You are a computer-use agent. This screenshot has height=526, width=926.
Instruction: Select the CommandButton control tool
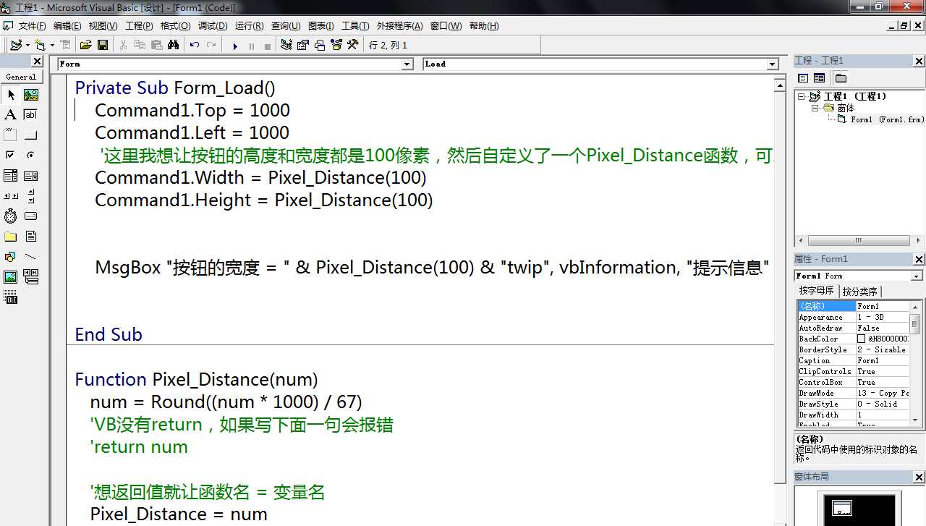pyautogui.click(x=31, y=135)
